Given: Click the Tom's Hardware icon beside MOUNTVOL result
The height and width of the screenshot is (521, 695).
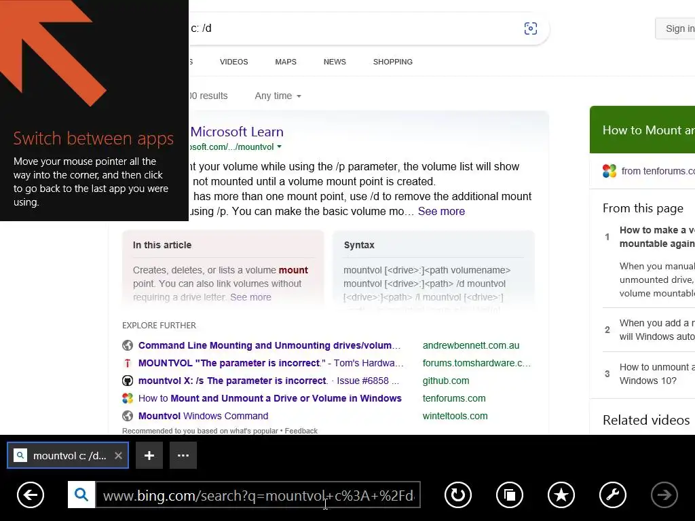Looking at the screenshot, I should 128,364.
